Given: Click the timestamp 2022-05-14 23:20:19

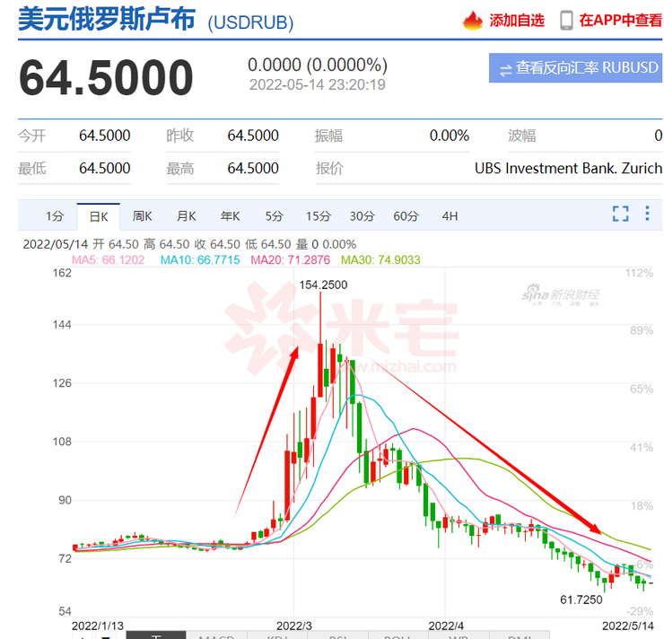Looking at the screenshot, I should click(x=317, y=84).
